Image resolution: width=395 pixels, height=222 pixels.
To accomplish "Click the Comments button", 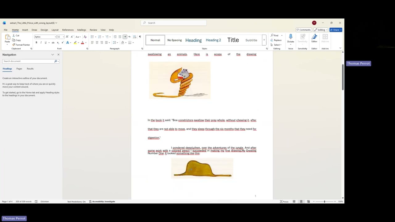I will [303, 30].
